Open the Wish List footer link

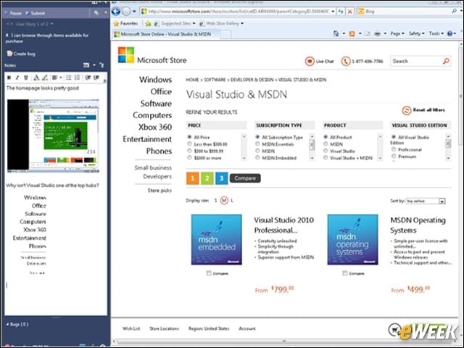(131, 328)
